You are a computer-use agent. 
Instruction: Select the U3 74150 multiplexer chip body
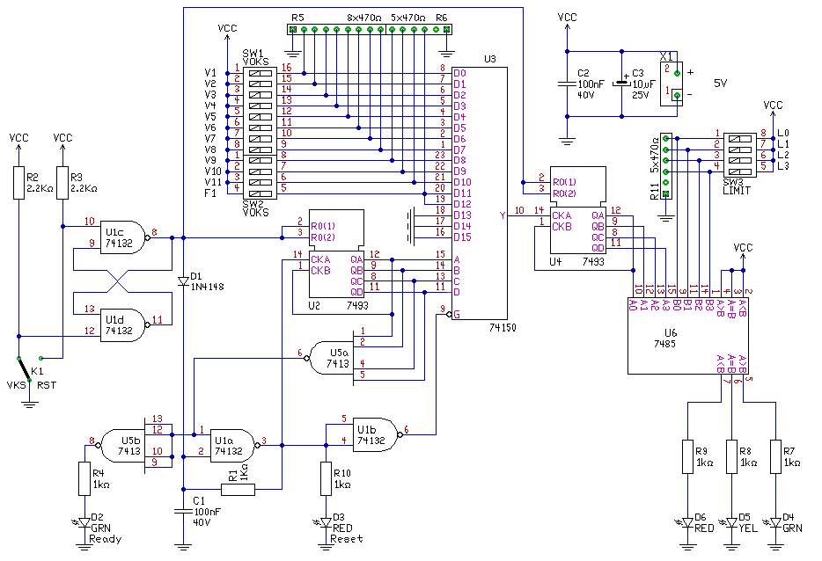[x=479, y=193]
